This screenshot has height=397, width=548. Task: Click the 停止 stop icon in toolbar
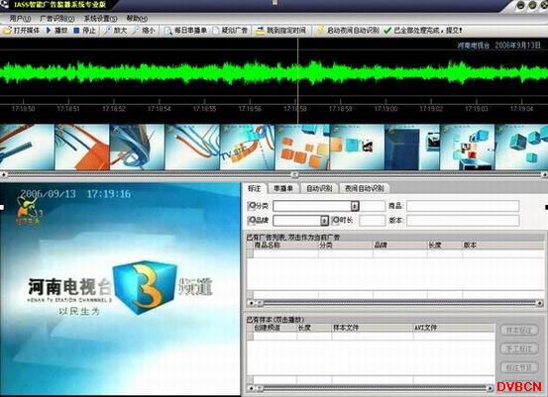(x=76, y=31)
